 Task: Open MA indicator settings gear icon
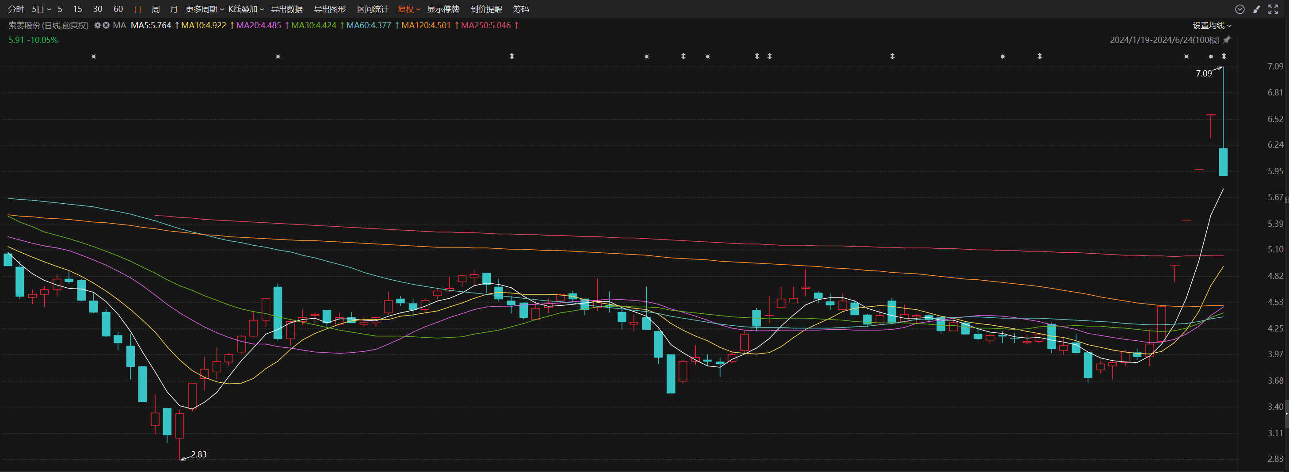click(x=98, y=25)
